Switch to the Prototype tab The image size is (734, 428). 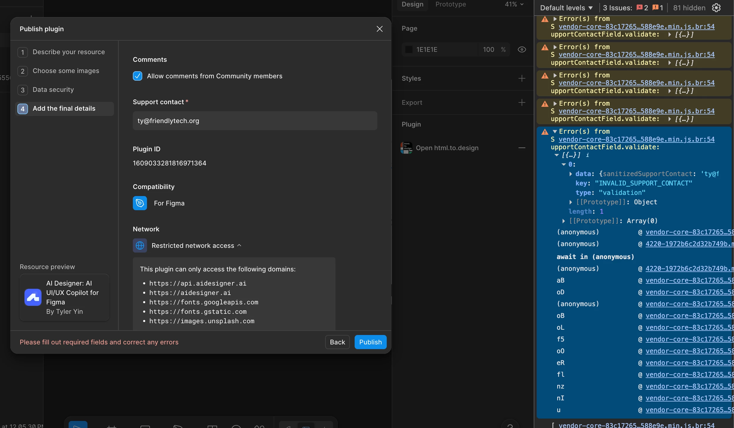[x=450, y=4]
